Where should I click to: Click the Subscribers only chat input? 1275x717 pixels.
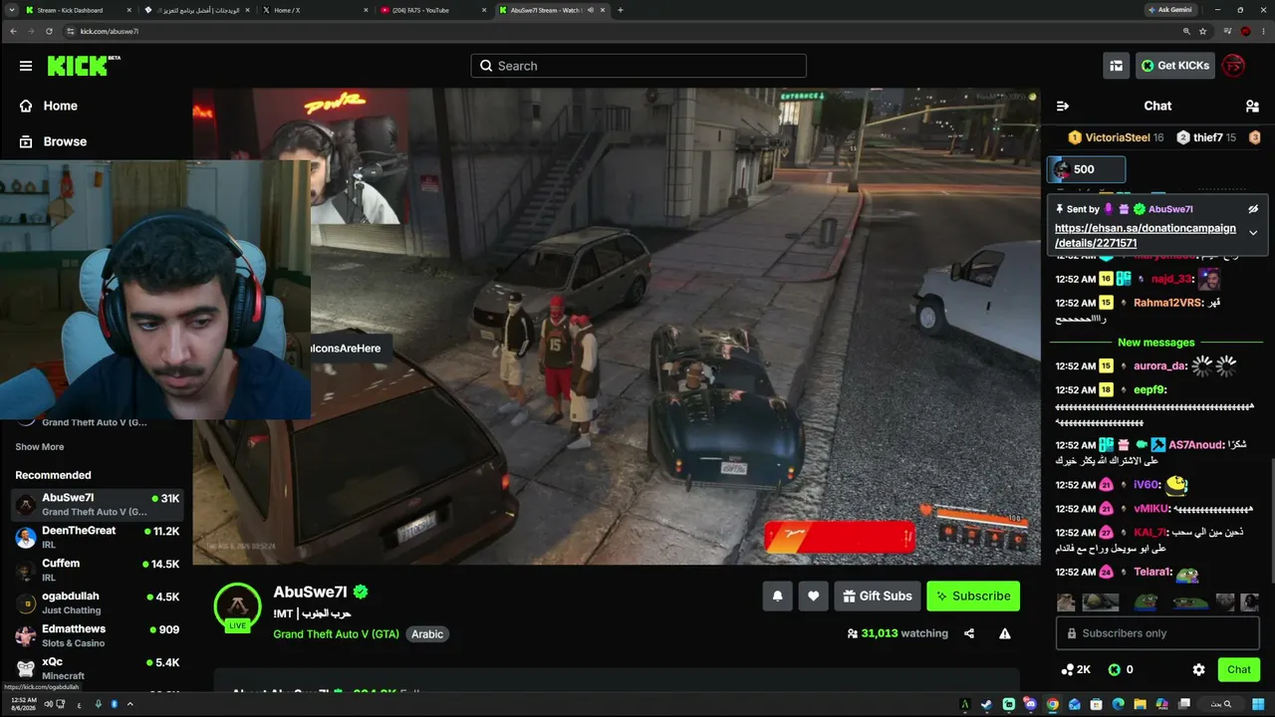click(1157, 633)
